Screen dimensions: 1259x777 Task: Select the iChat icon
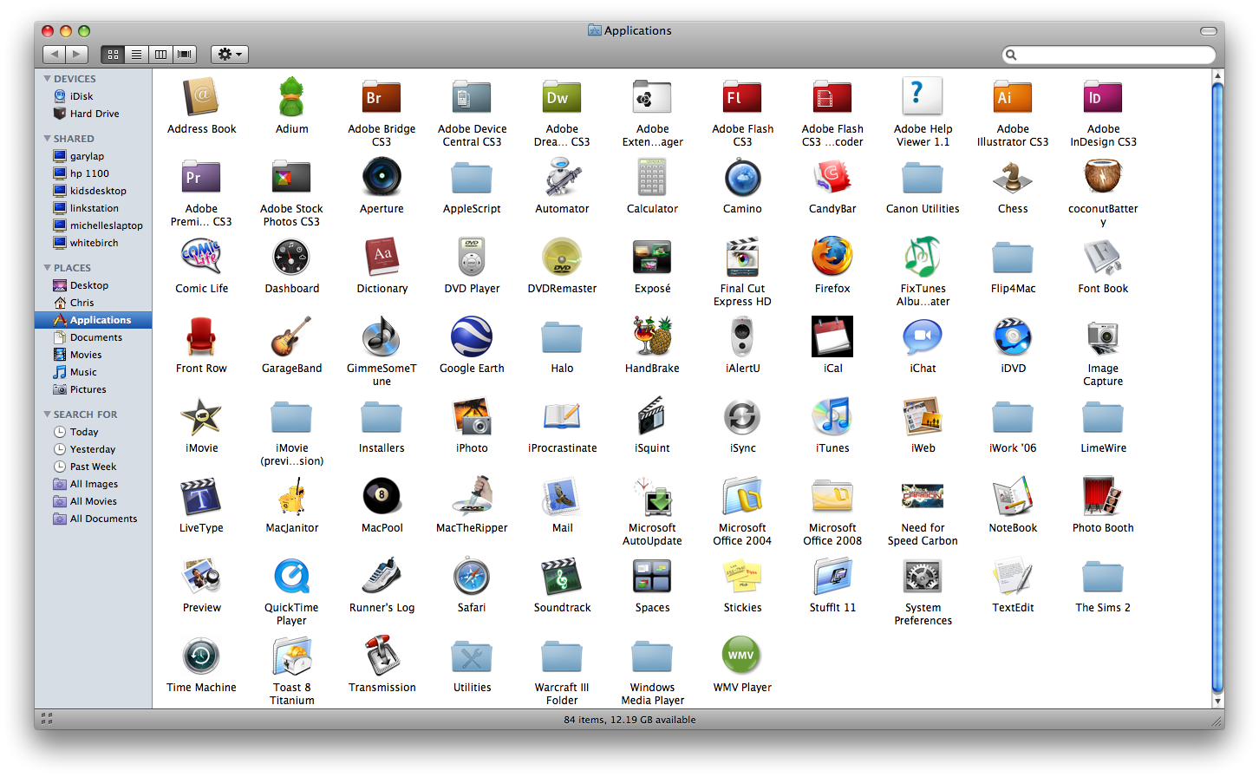923,336
